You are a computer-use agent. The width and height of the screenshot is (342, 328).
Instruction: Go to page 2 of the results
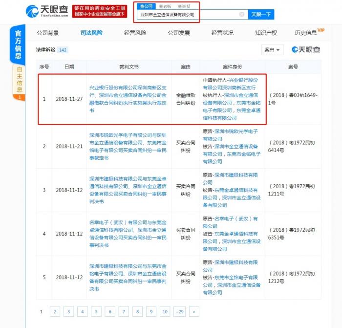tap(55, 311)
